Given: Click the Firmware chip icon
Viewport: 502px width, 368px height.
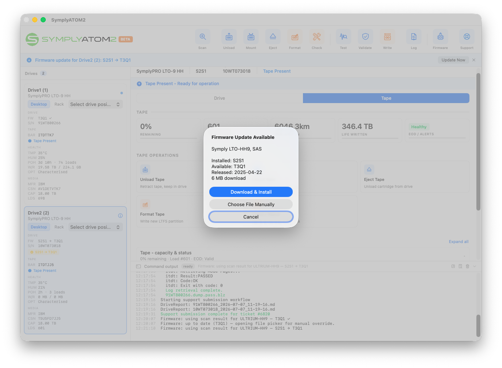Looking at the screenshot, I should [x=441, y=37].
